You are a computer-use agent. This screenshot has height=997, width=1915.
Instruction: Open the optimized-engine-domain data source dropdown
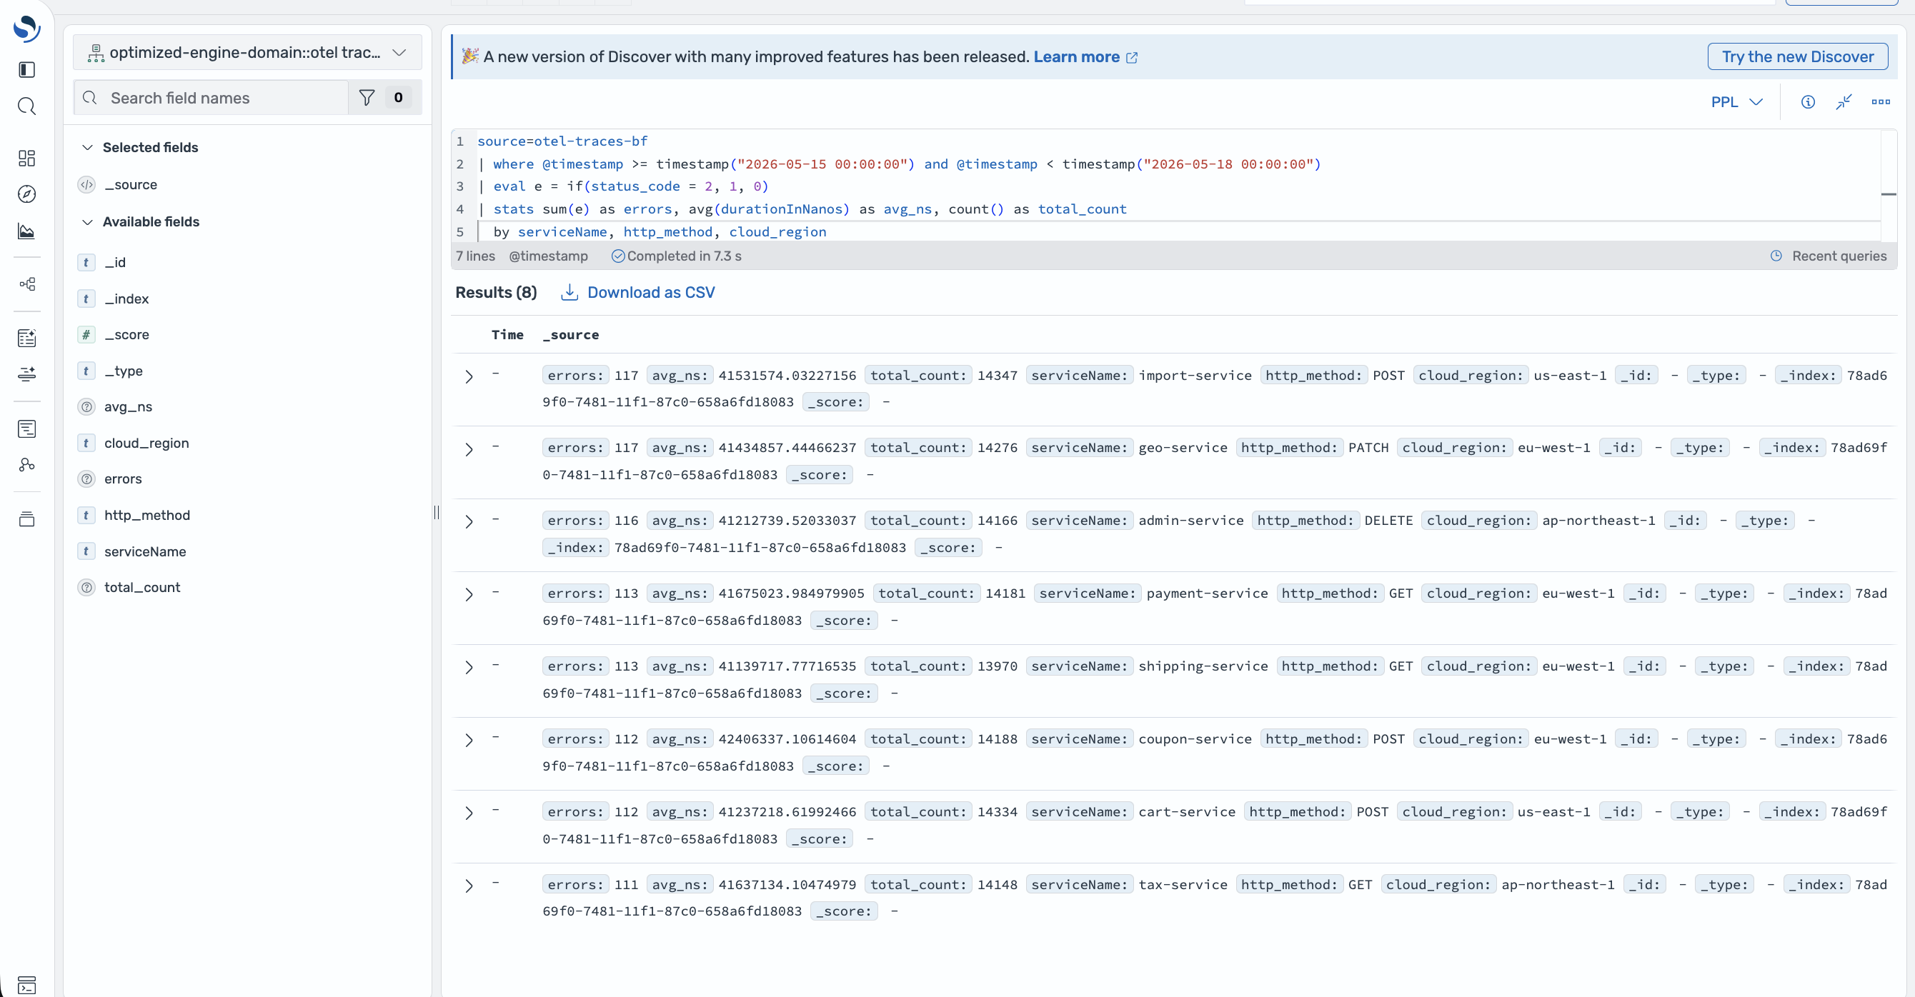pos(247,52)
